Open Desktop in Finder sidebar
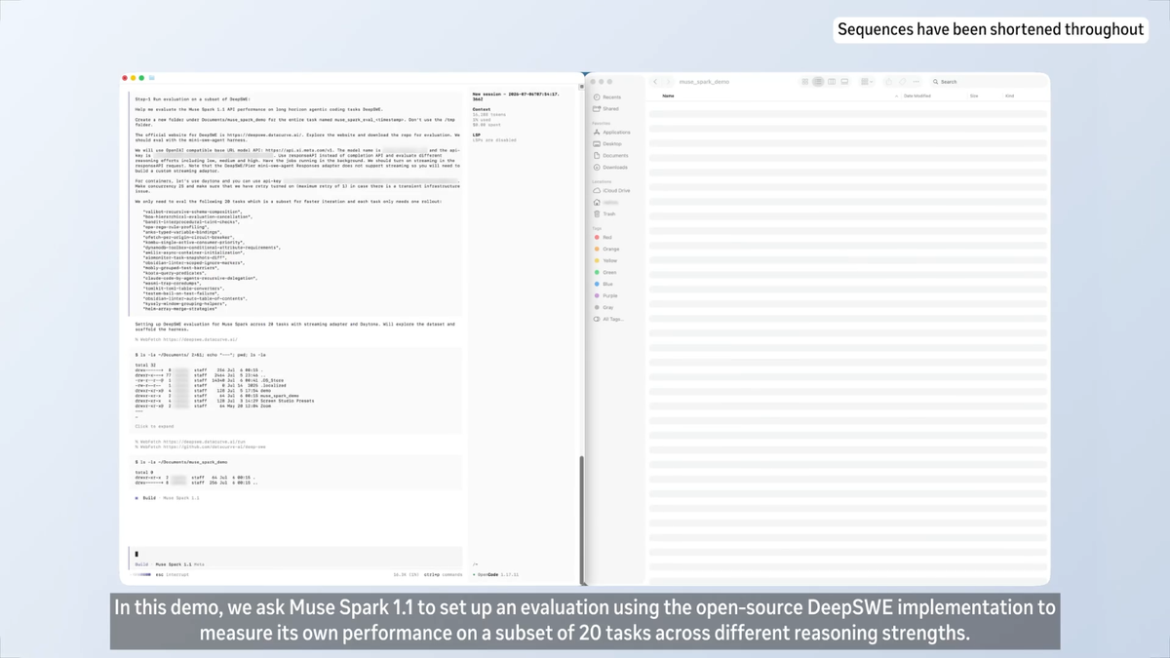Screen dimensions: 1170x658 [608, 144]
